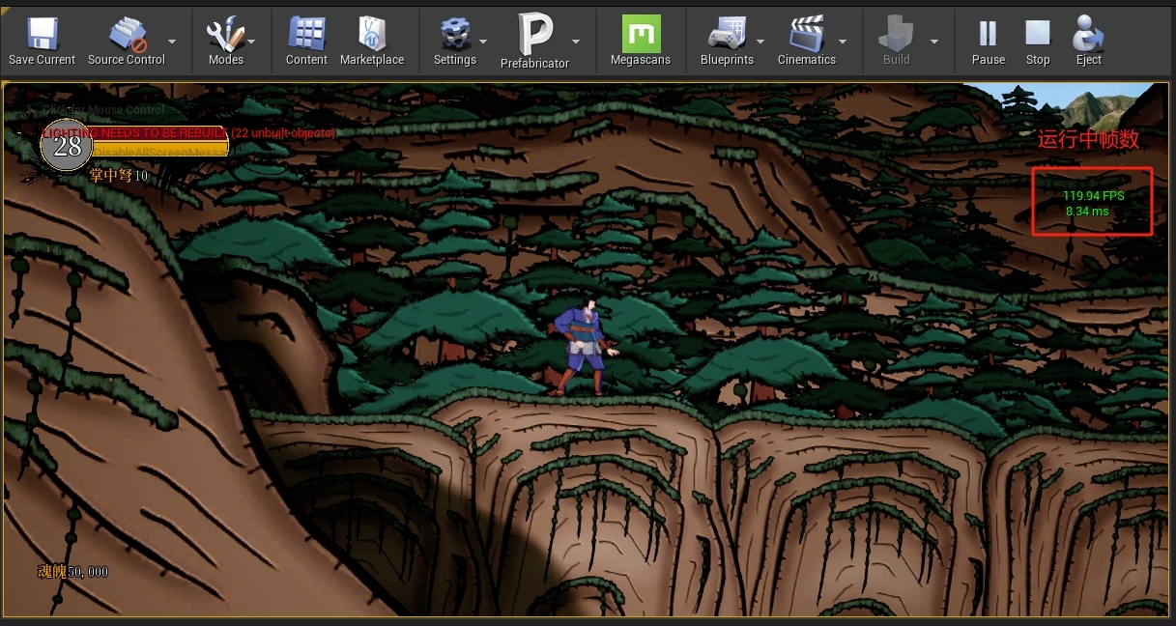Open the Content browser icon
The height and width of the screenshot is (626, 1176).
point(306,34)
